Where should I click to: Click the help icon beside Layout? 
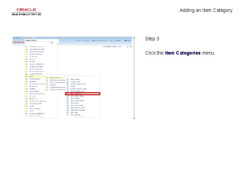tap(127, 46)
